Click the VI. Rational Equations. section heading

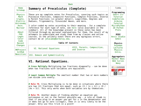coord(49,62)
